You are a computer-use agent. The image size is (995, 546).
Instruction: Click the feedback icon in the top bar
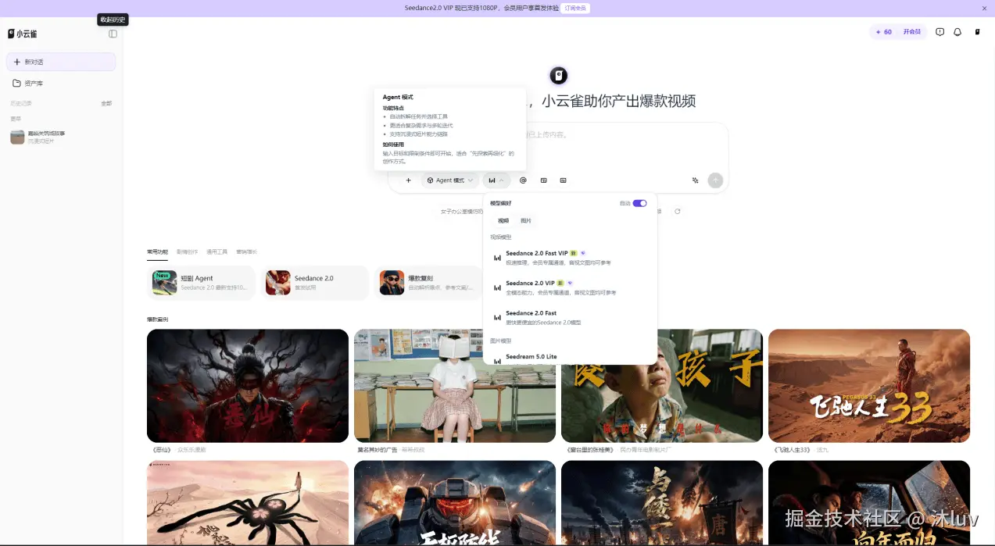pos(939,32)
